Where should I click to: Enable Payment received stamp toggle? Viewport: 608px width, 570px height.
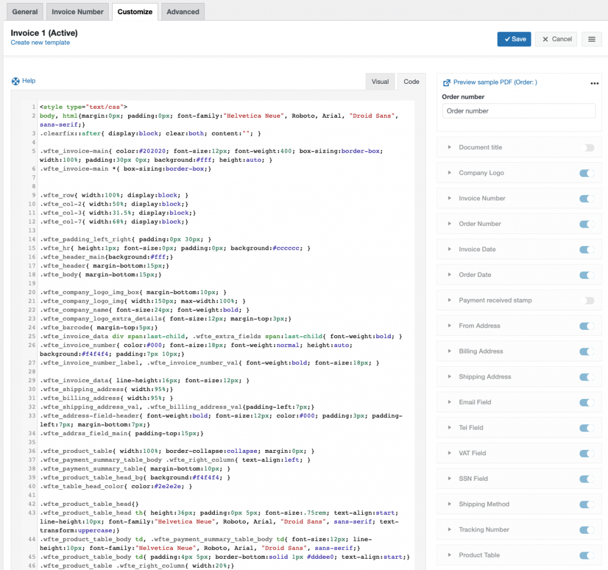pyautogui.click(x=587, y=301)
